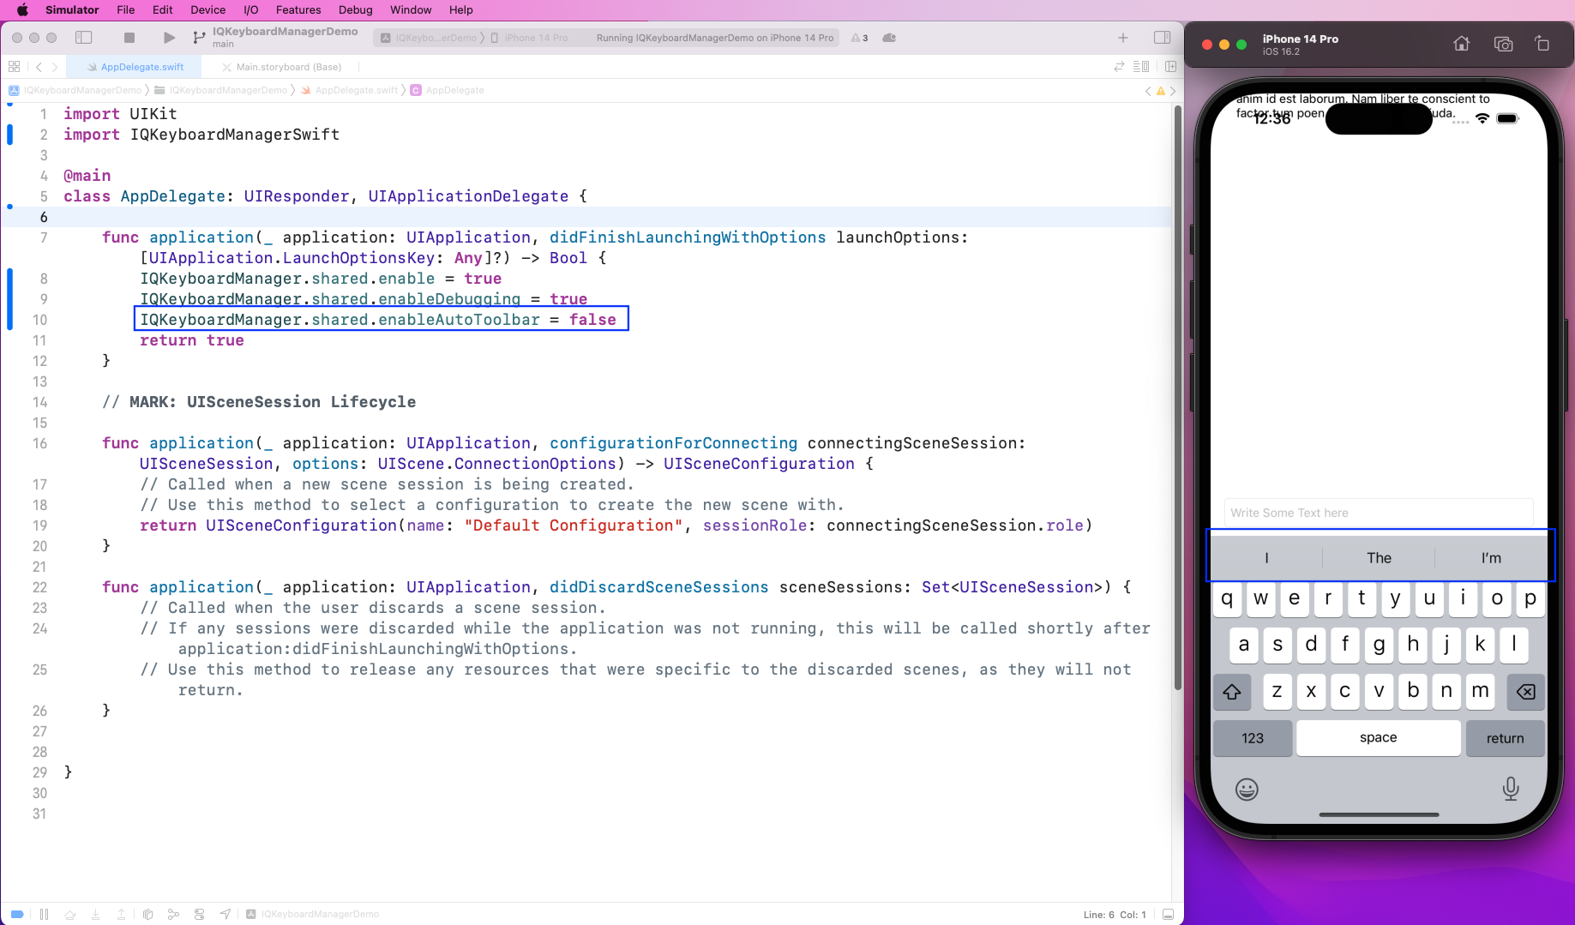Open the Debug menu

click(x=355, y=10)
